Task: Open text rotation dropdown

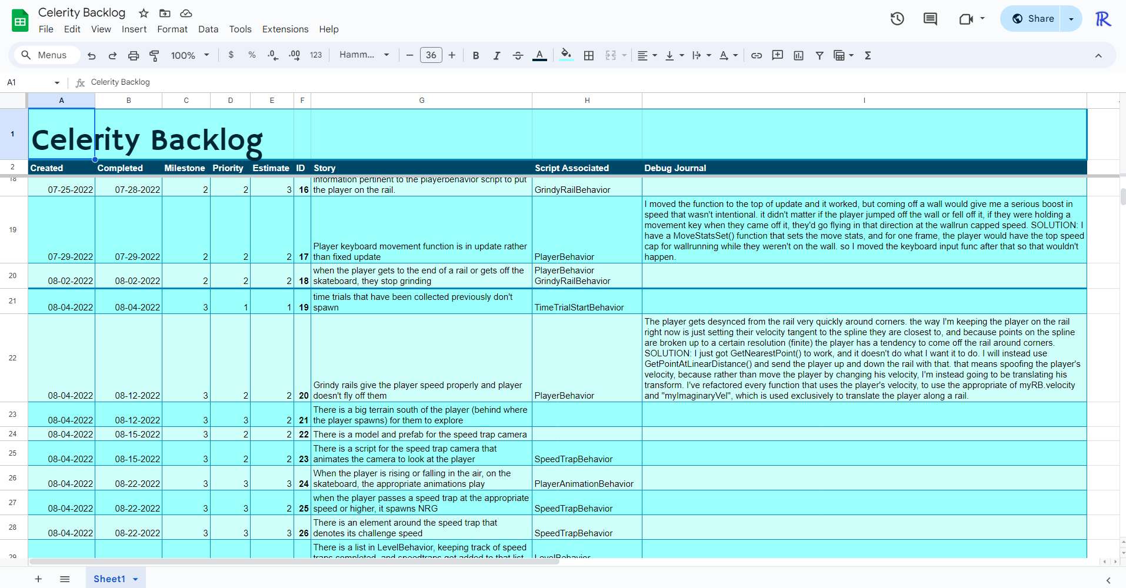Action: point(728,55)
